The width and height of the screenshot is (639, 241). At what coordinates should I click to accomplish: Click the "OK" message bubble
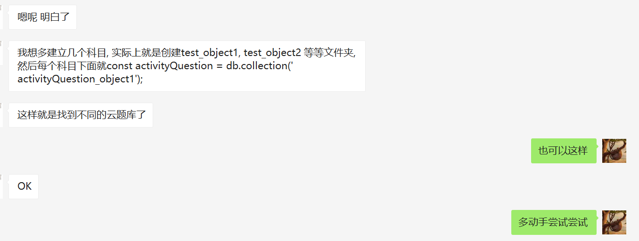tap(24, 186)
